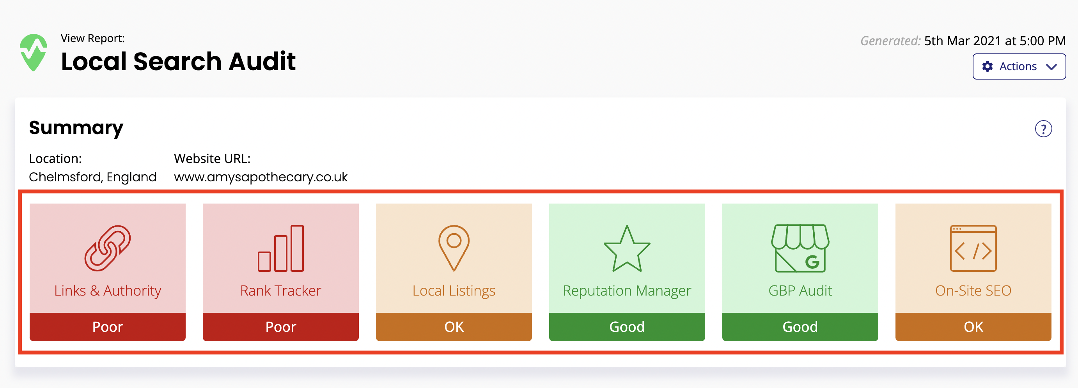Viewport: 1078px width, 388px height.
Task: Click the OK status under Local Listings
Action: (x=454, y=326)
